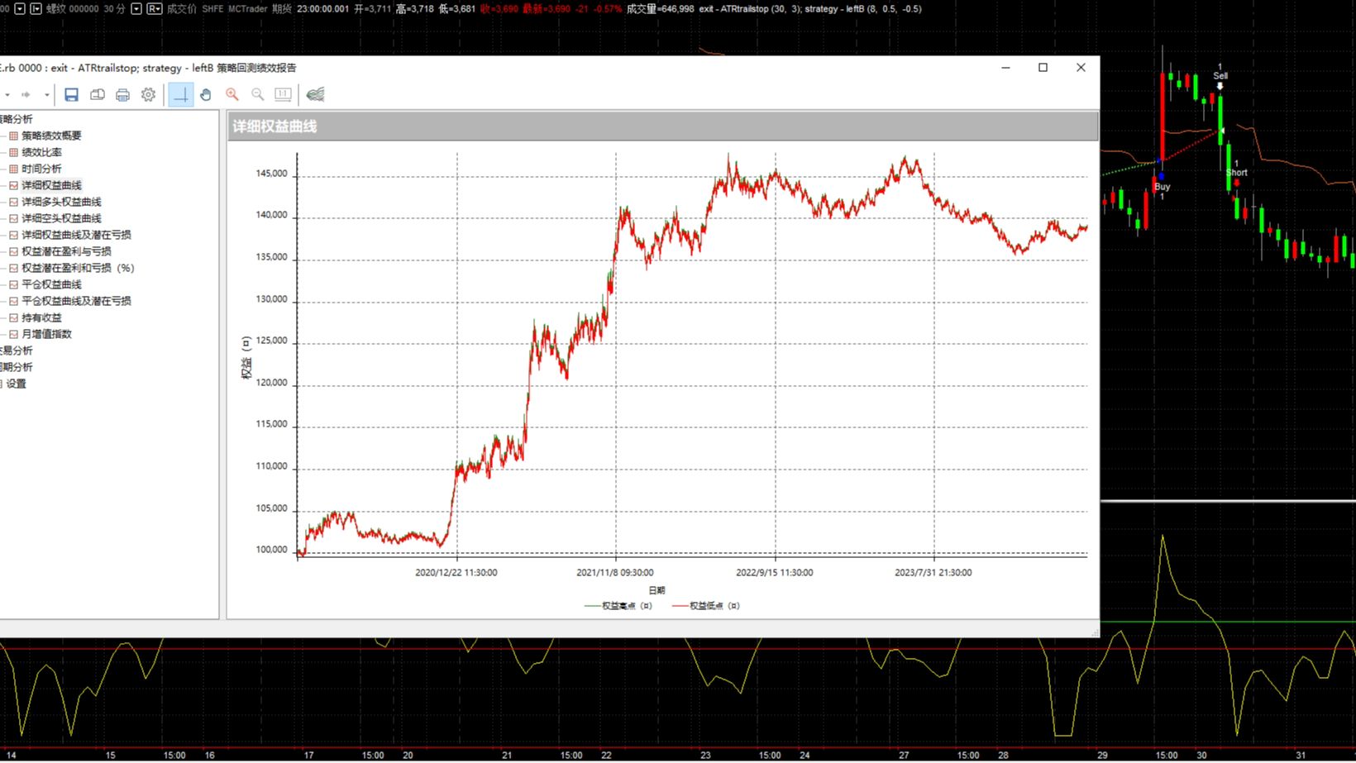Viewport: 1356px width, 763px height.
Task: Open 时间分析 report item
Action: click(x=41, y=169)
